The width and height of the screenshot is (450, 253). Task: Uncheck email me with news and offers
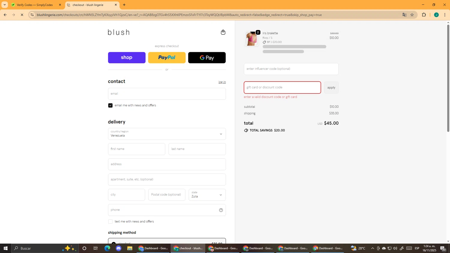click(x=110, y=106)
